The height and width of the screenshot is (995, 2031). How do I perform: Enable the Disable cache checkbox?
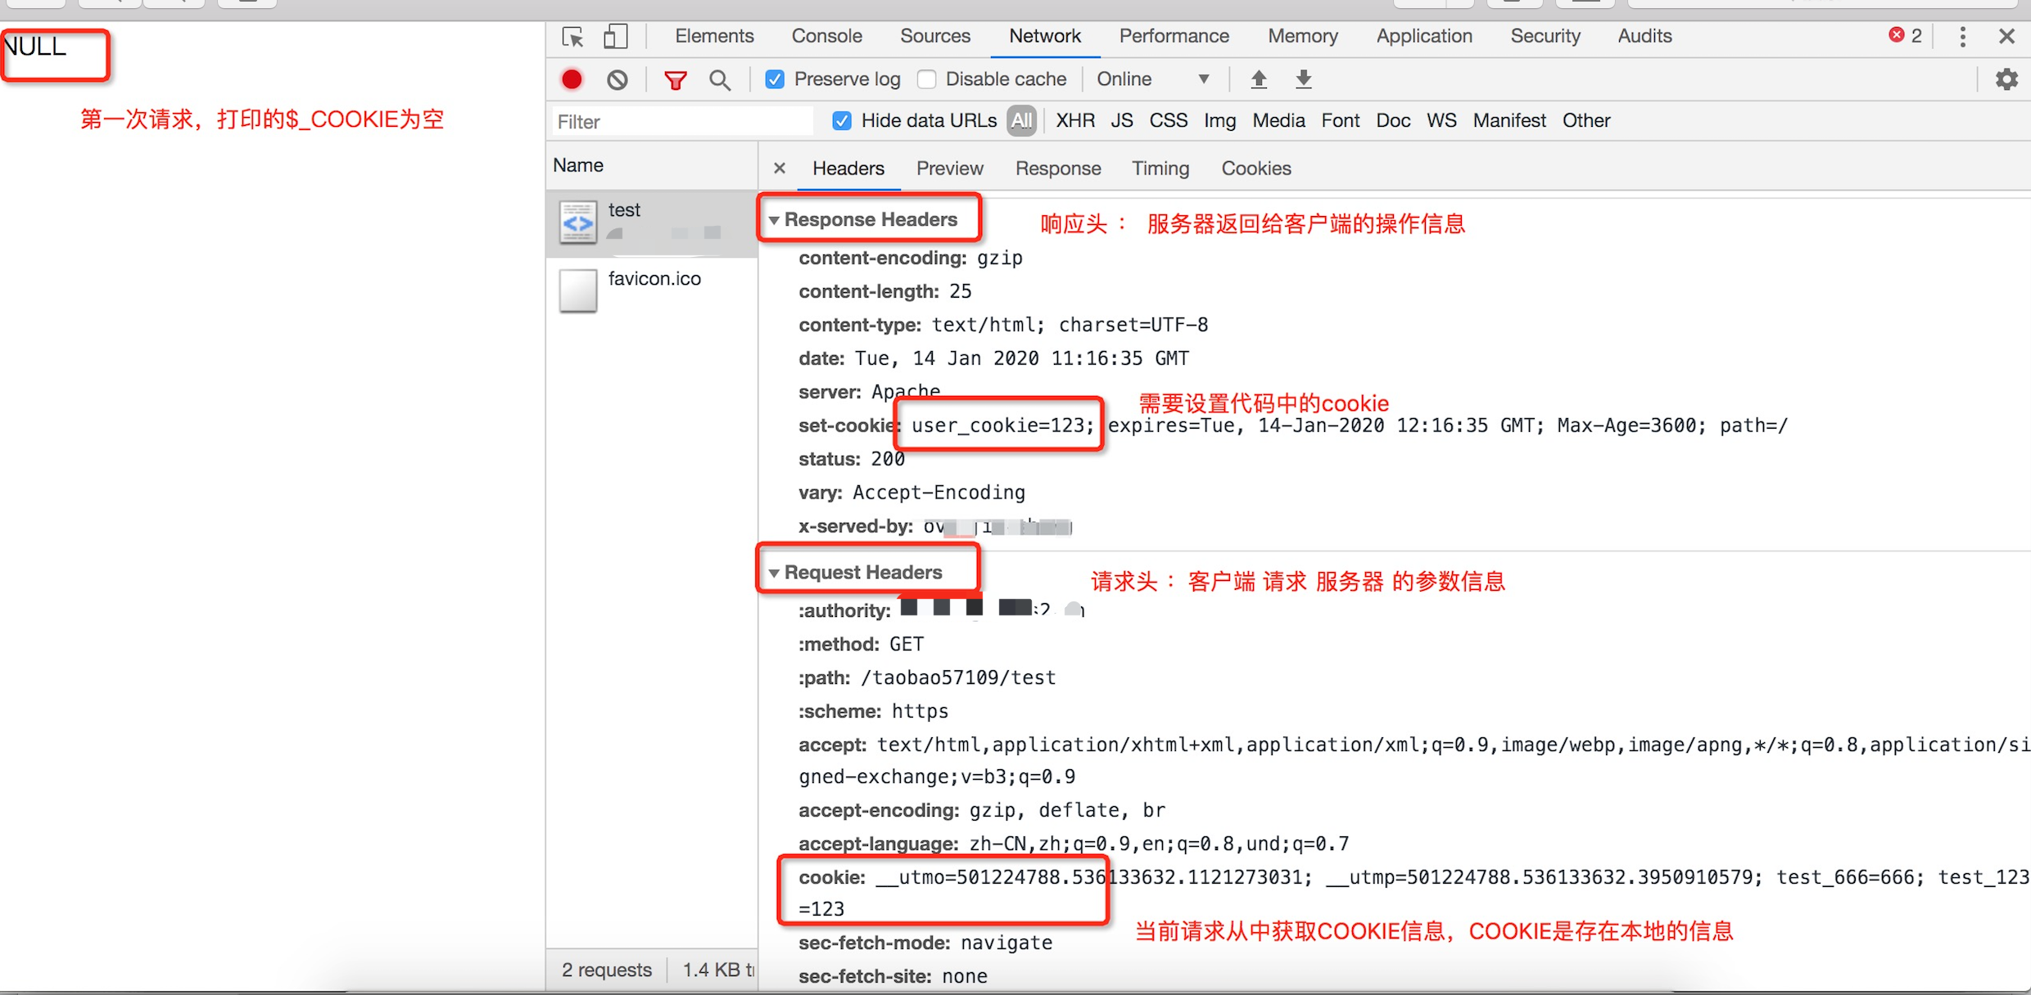click(x=927, y=79)
